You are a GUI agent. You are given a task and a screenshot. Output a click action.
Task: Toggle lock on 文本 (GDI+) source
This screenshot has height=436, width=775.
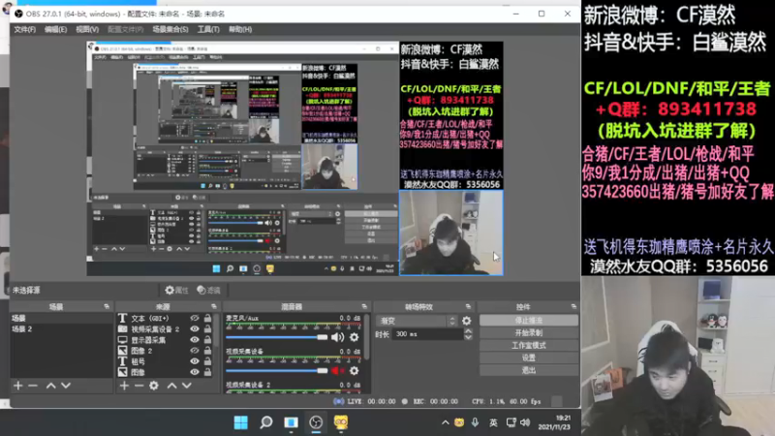[x=207, y=319]
